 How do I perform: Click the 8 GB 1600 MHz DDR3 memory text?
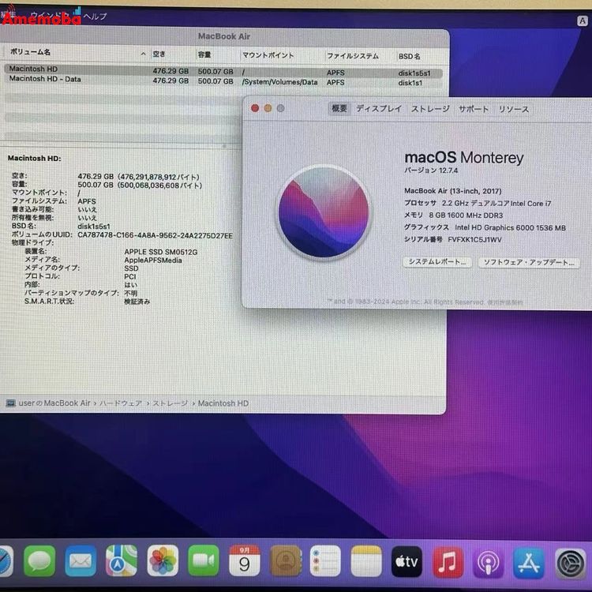pos(466,215)
